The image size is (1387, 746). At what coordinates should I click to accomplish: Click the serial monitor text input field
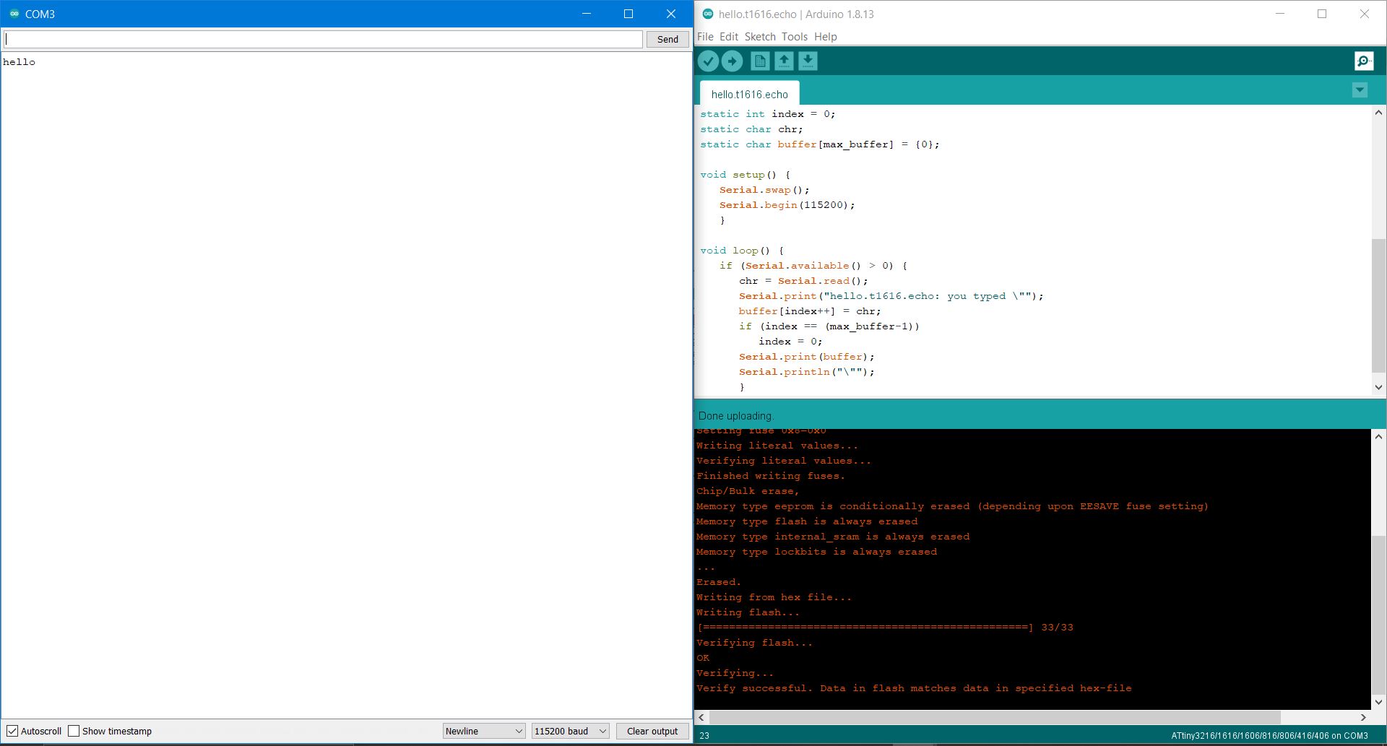(x=323, y=39)
